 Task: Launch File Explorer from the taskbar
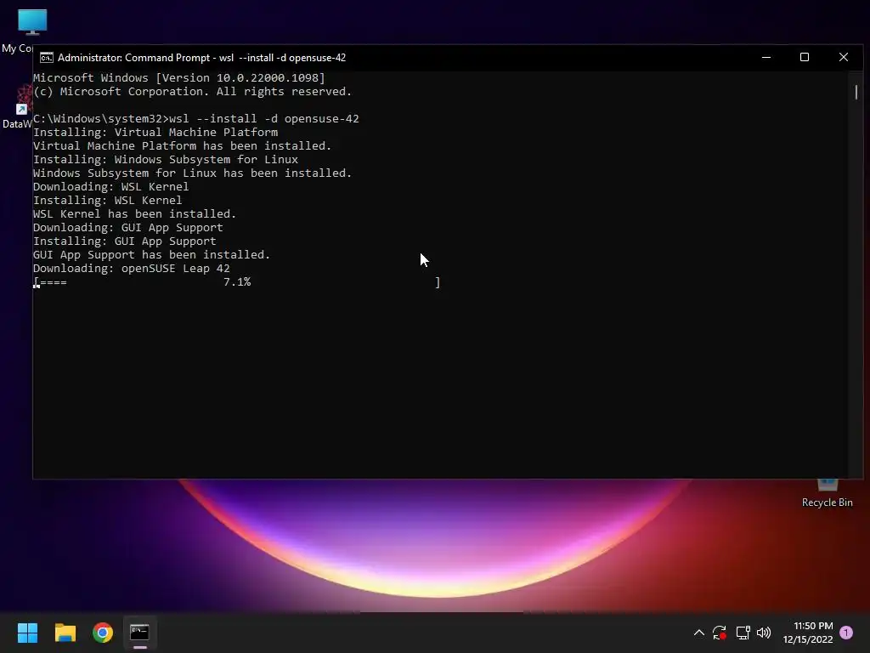[65, 633]
